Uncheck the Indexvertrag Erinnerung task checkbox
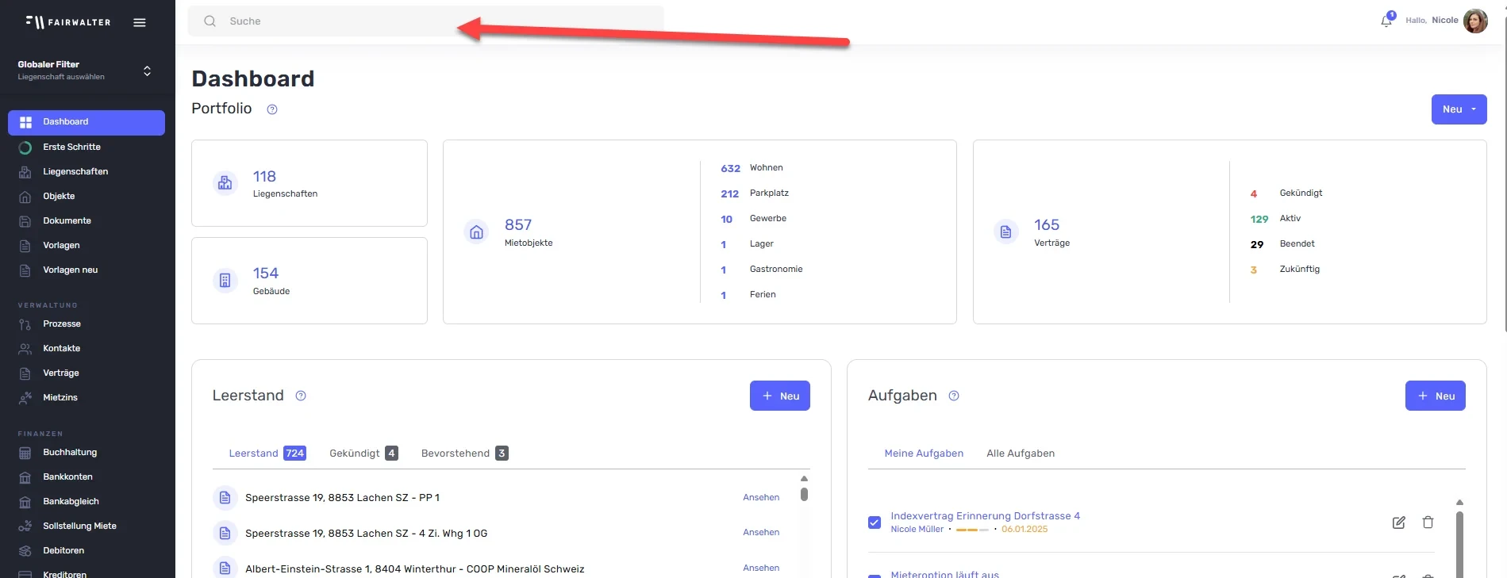 tap(875, 522)
